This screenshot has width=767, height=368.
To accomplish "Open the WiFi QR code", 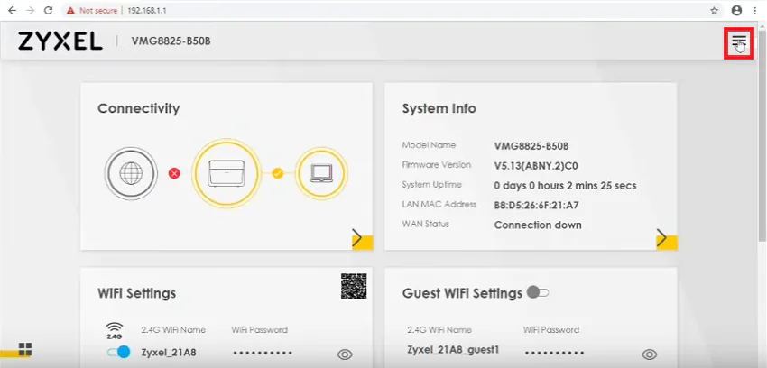I will click(354, 286).
